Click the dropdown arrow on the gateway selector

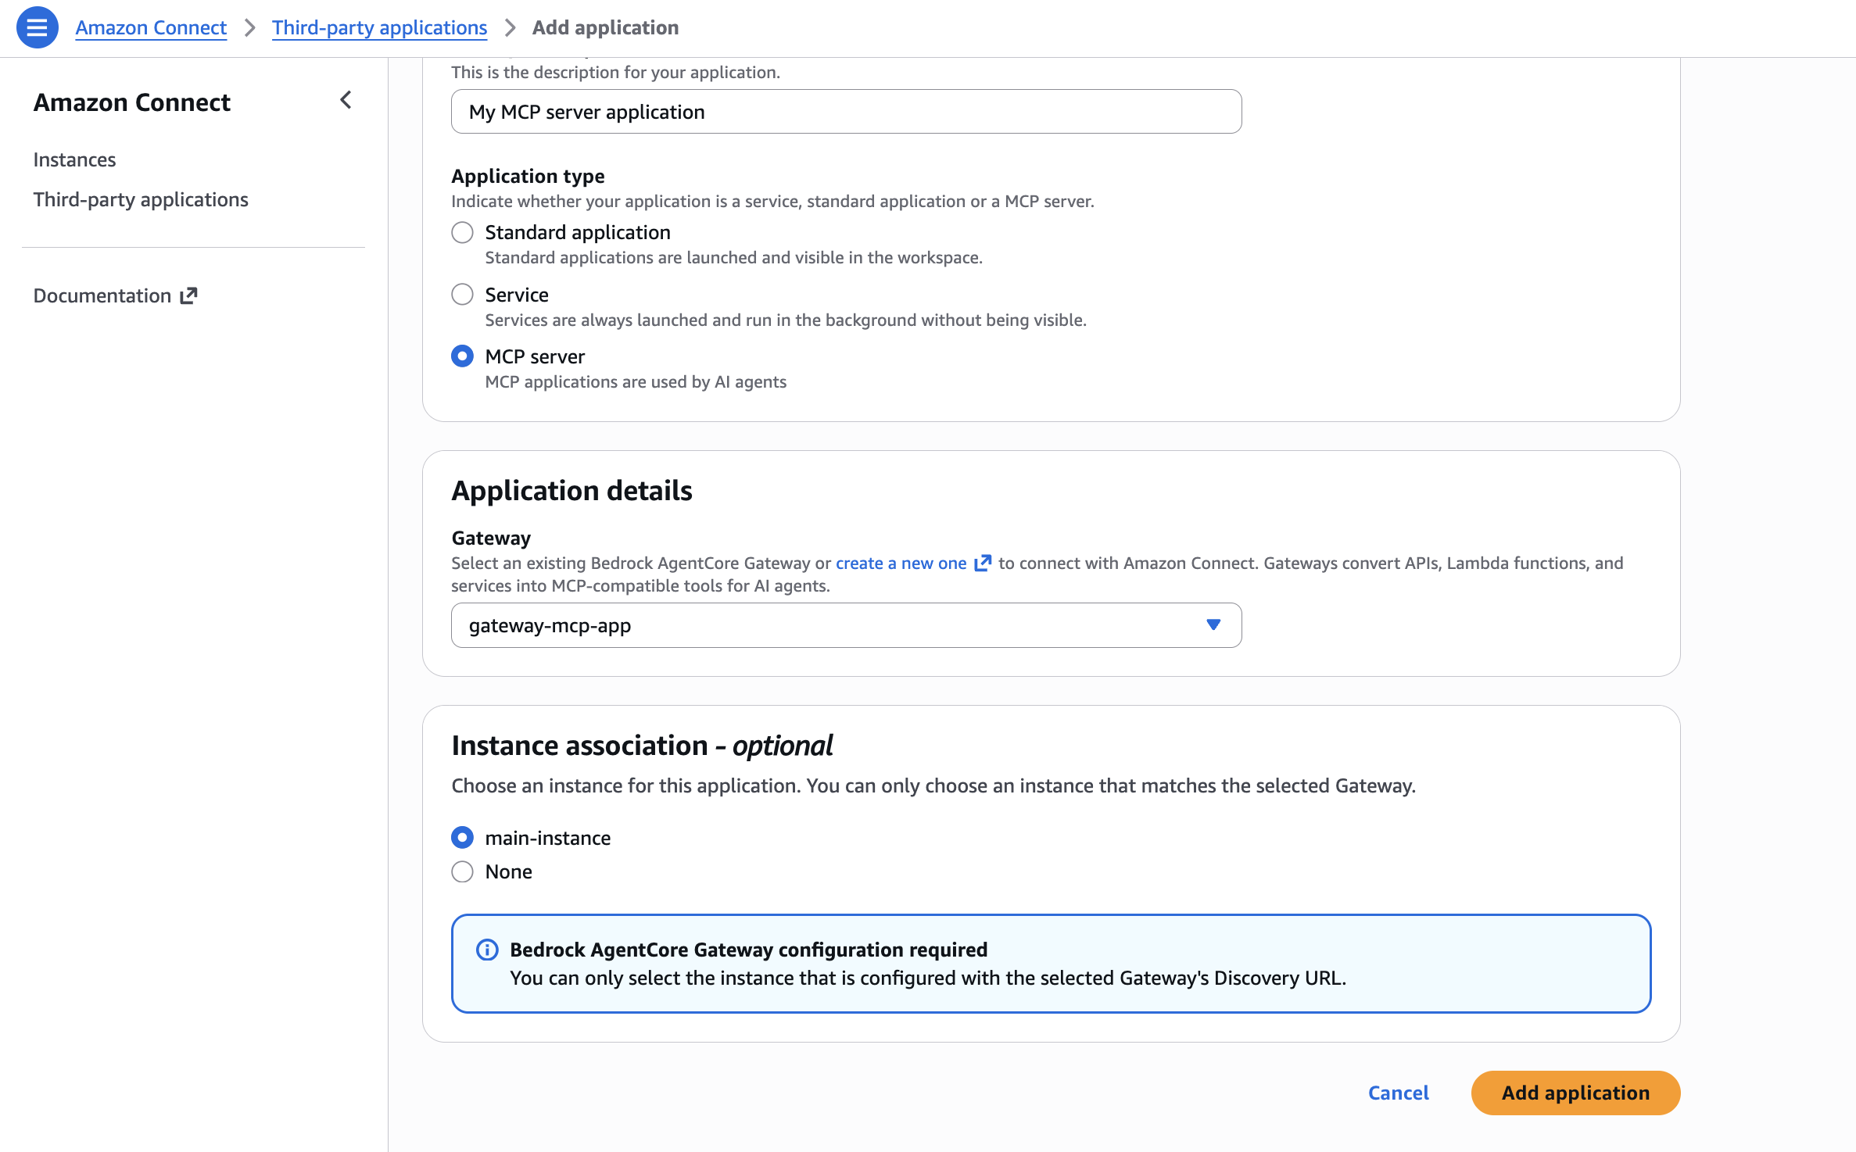pos(1213,624)
